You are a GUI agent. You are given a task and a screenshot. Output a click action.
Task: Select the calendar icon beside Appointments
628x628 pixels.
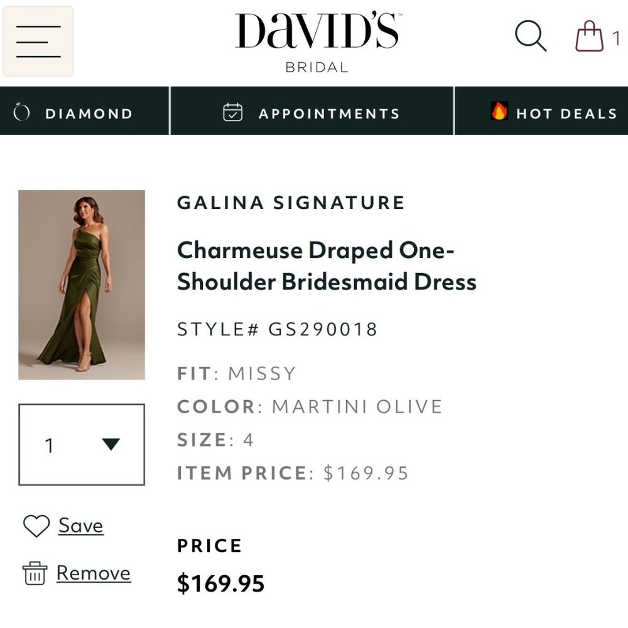[232, 112]
